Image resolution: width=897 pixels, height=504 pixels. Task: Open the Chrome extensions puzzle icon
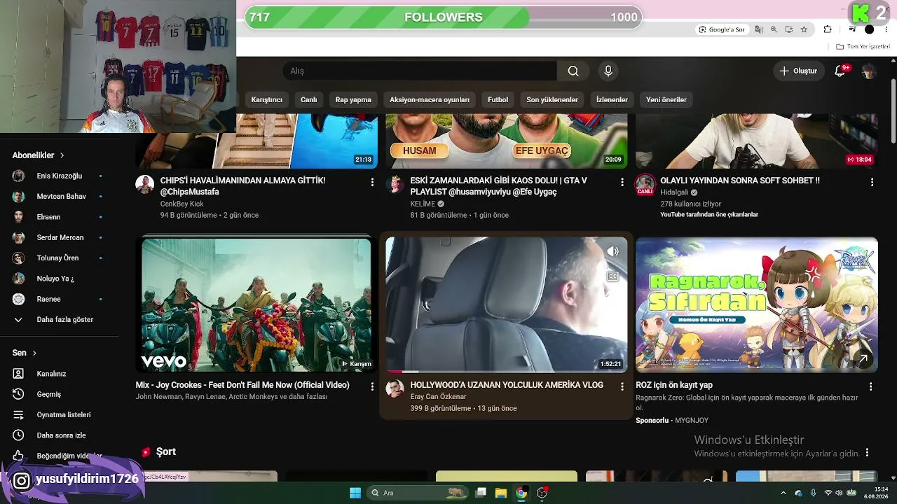(828, 29)
